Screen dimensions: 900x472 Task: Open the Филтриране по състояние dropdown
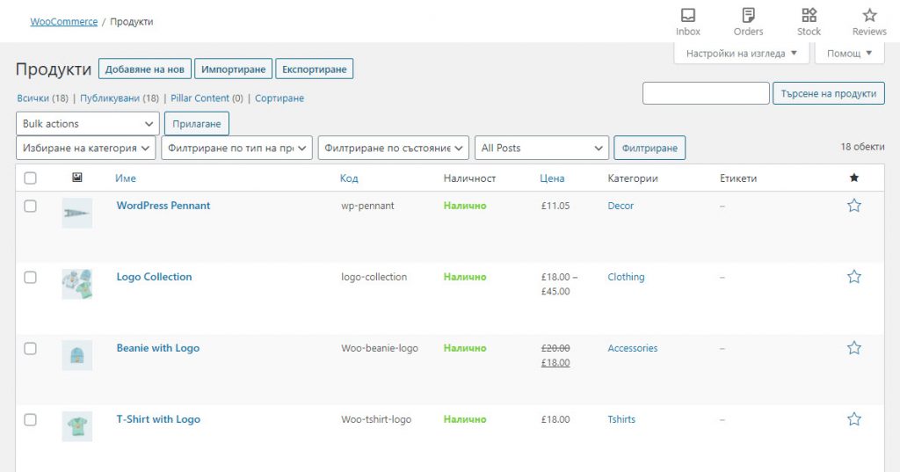393,148
